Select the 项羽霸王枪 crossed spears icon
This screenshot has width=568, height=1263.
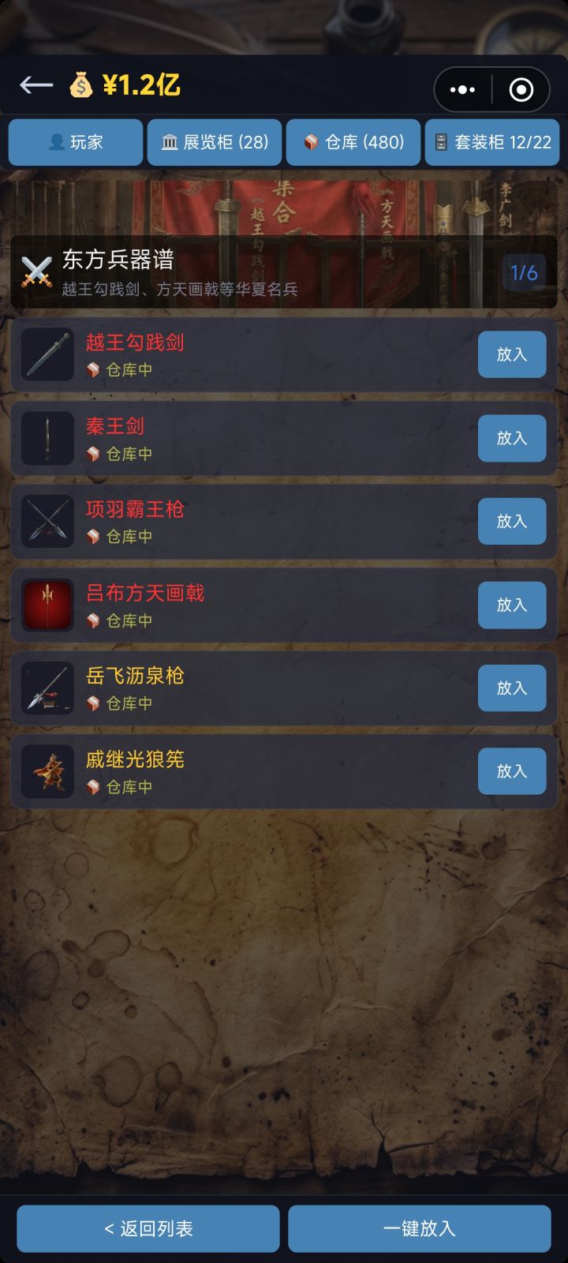[x=47, y=521]
